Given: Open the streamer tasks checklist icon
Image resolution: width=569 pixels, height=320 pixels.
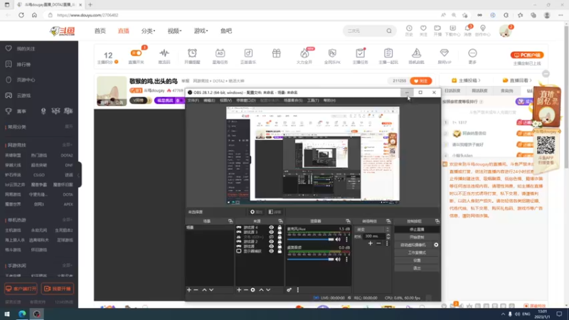Looking at the screenshot, I should tap(360, 53).
